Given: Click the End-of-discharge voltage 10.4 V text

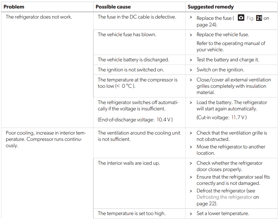Looking at the screenshot, I should 135,119.
